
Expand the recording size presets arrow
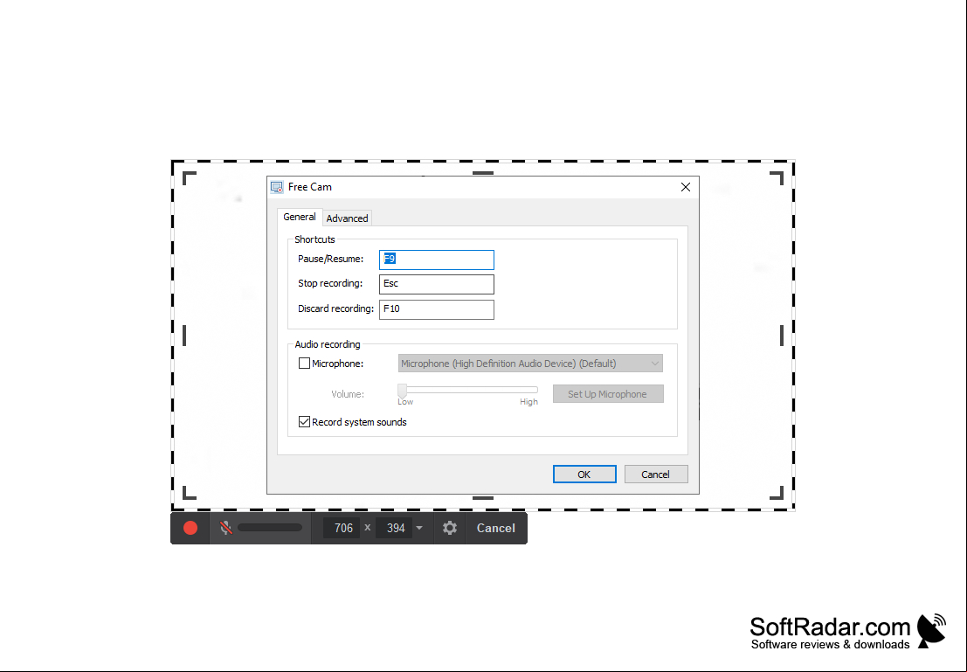pos(419,528)
